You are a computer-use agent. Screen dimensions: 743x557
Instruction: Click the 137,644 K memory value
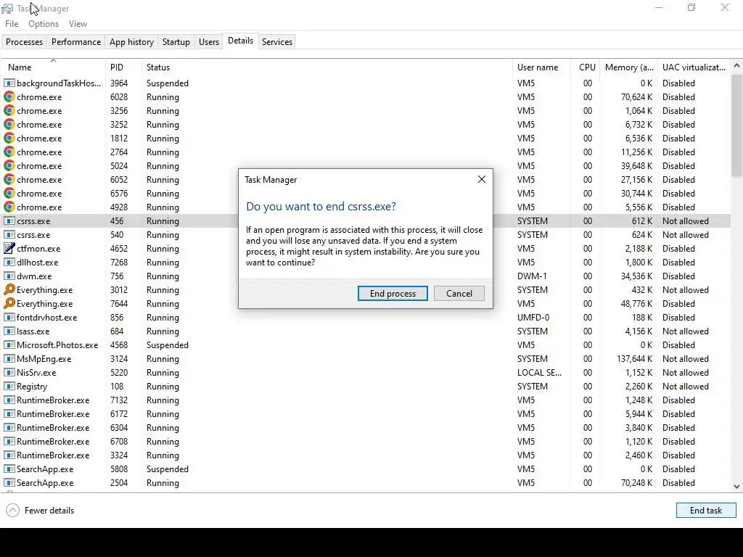pos(634,359)
